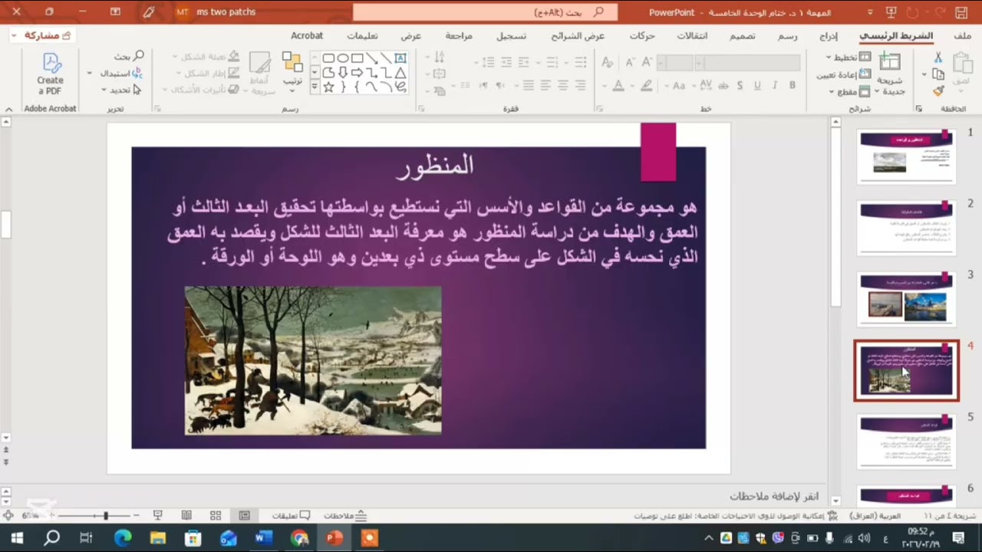Click the title bar search box
982x552 pixels.
tap(485, 12)
